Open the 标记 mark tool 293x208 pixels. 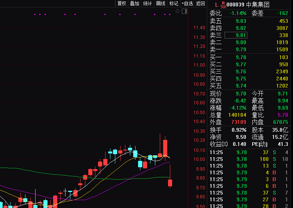(x=174, y=3)
